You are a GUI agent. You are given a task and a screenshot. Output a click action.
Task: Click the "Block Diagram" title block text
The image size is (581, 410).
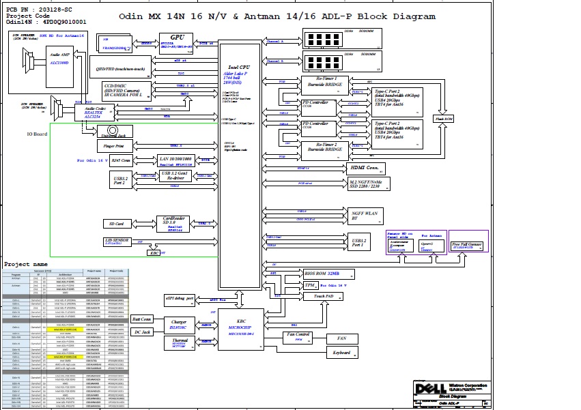(x=453, y=396)
